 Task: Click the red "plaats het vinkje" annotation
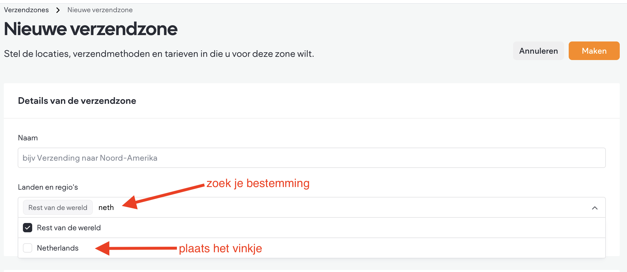220,249
